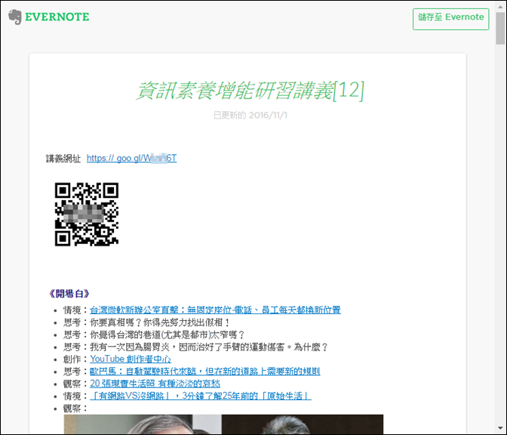Click the 《開場白》 section heading

(69, 294)
